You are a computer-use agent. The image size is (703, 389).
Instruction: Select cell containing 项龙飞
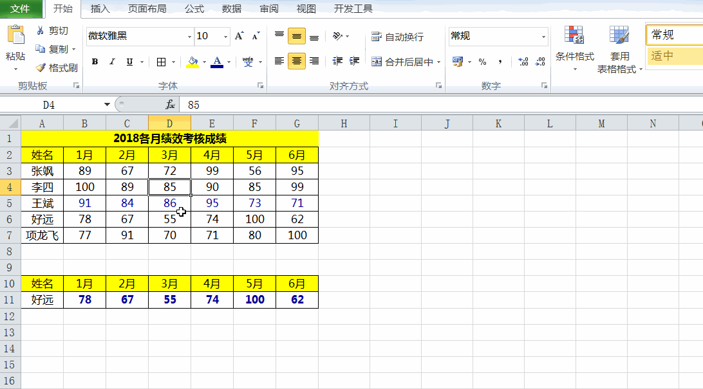point(42,235)
